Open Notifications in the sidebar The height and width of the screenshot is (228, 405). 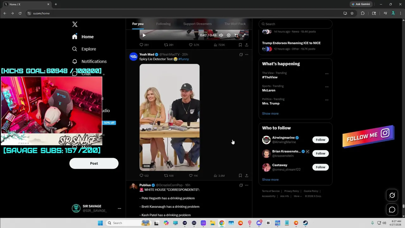point(89,61)
